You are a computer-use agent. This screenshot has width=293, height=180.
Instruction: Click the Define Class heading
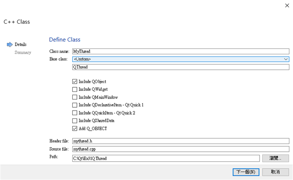(x=65, y=40)
